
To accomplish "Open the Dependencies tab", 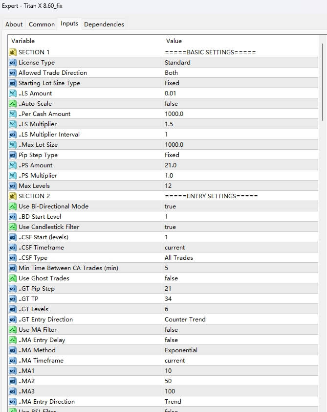I will [x=104, y=24].
